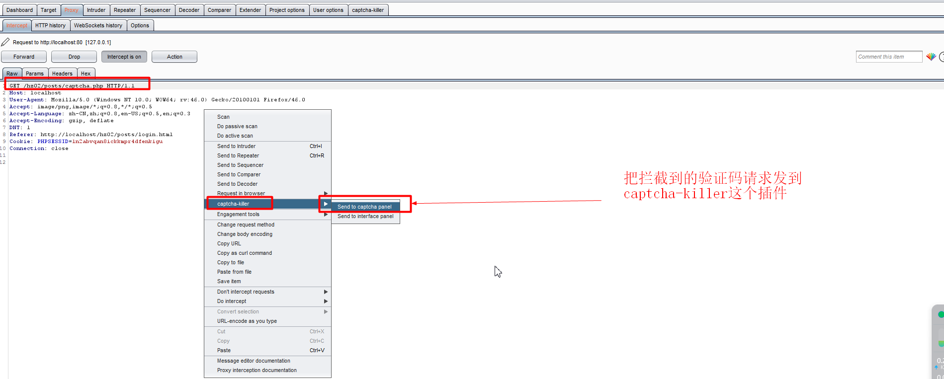Choose Change request method
Screen dimensions: 944x379
click(267, 225)
